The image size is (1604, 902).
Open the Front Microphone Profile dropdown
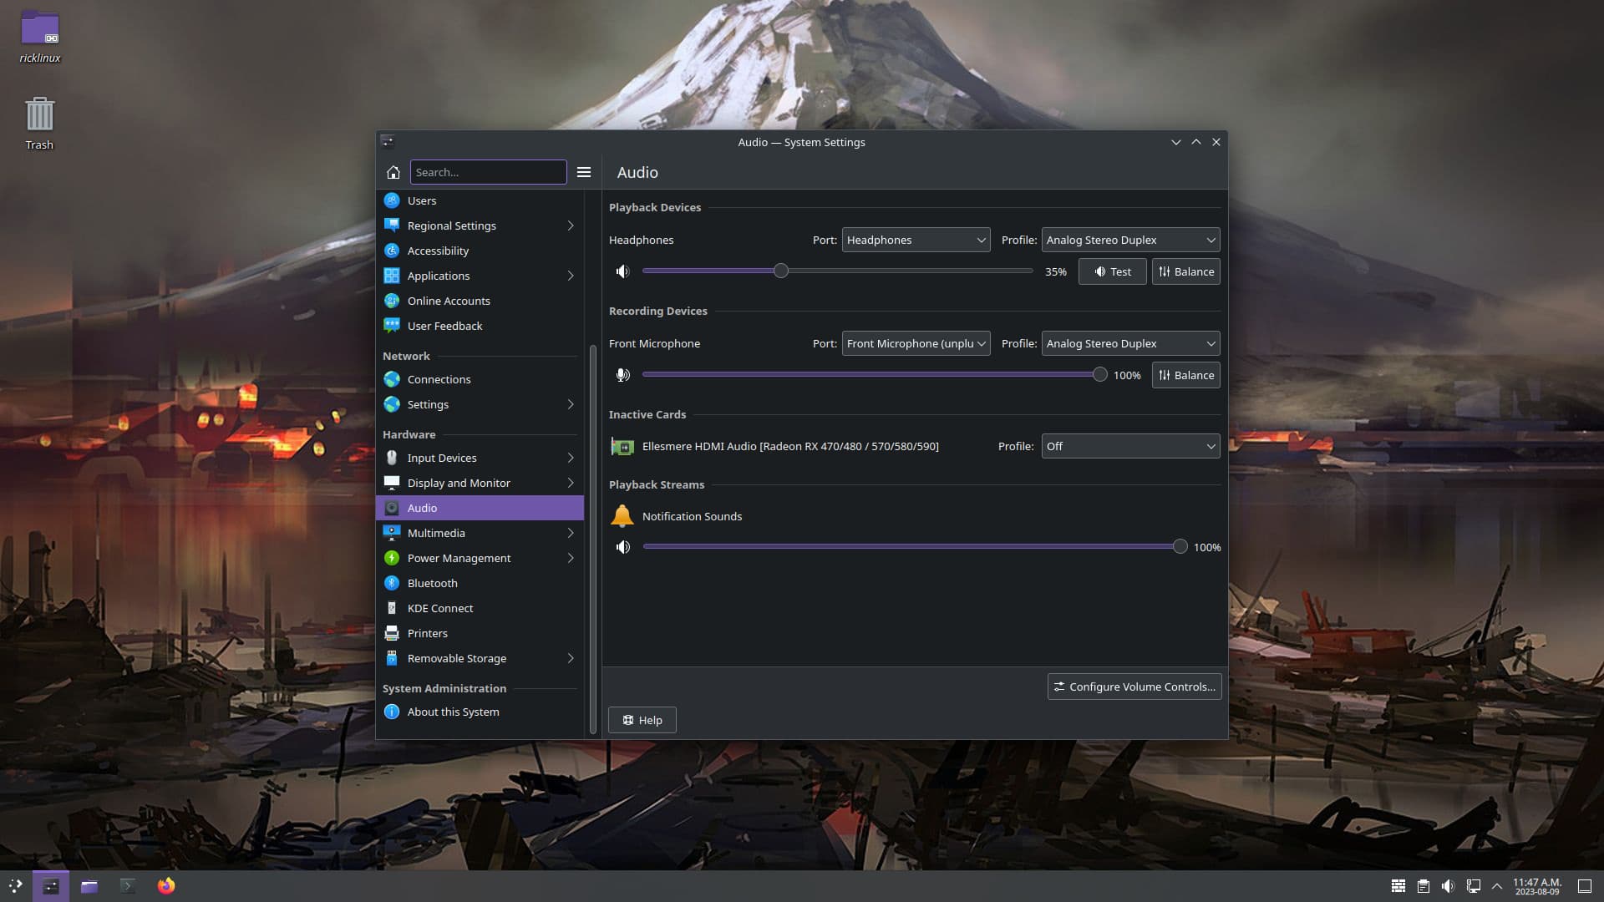click(x=1129, y=343)
